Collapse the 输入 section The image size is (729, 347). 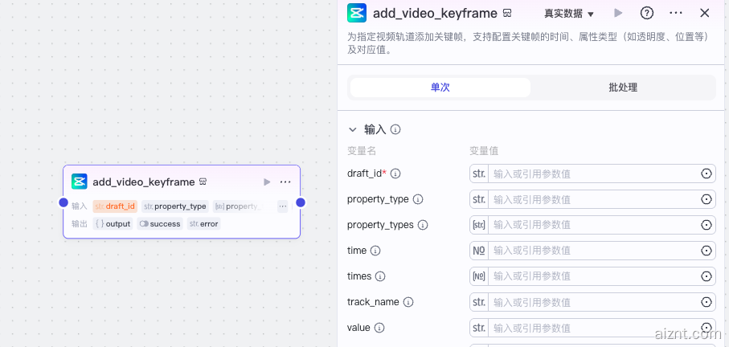pos(353,129)
